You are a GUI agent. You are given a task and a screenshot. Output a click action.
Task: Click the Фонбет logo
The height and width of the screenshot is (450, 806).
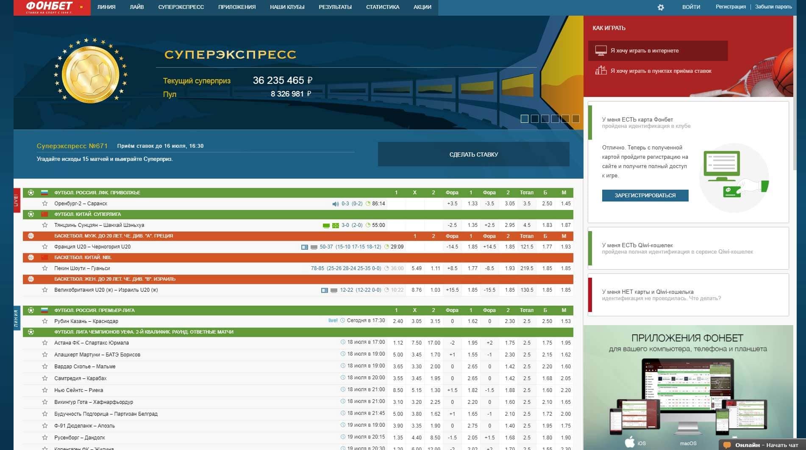click(52, 7)
